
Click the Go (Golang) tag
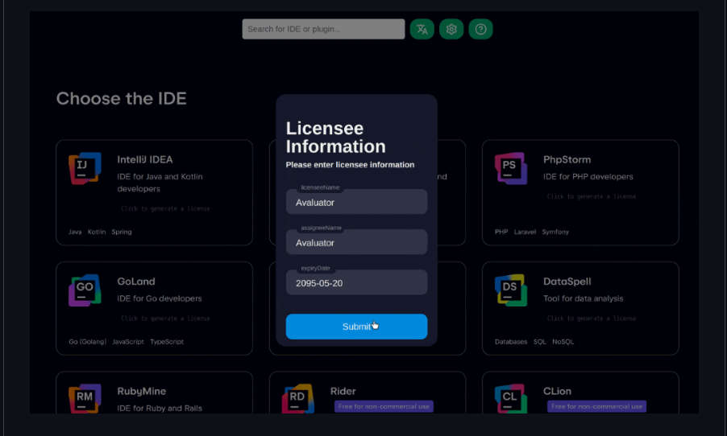point(87,342)
